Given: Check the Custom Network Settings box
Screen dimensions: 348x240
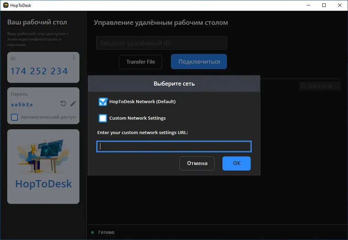Looking at the screenshot, I should tap(103, 118).
